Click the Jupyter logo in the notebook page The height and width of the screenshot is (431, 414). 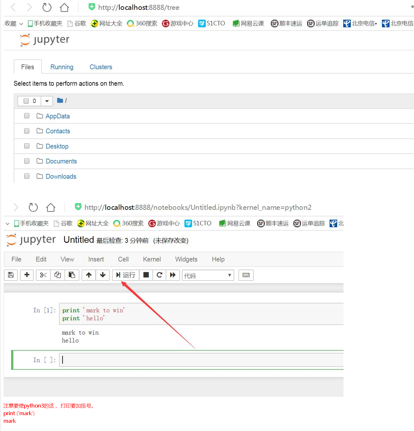(x=31, y=240)
